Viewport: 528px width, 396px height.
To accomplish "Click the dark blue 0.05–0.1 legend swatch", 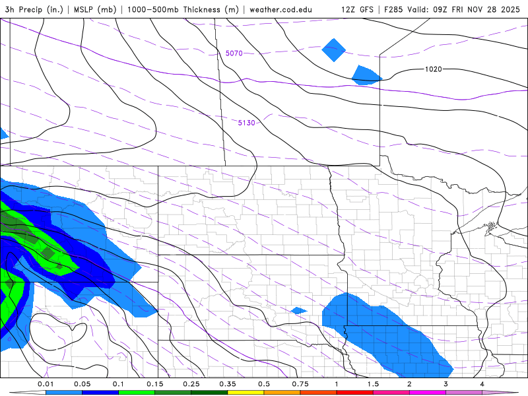I will click(100, 393).
